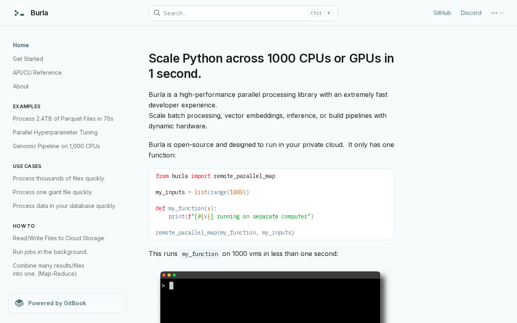Click the terminal demo image
The height and width of the screenshot is (323, 517).
coord(271,296)
